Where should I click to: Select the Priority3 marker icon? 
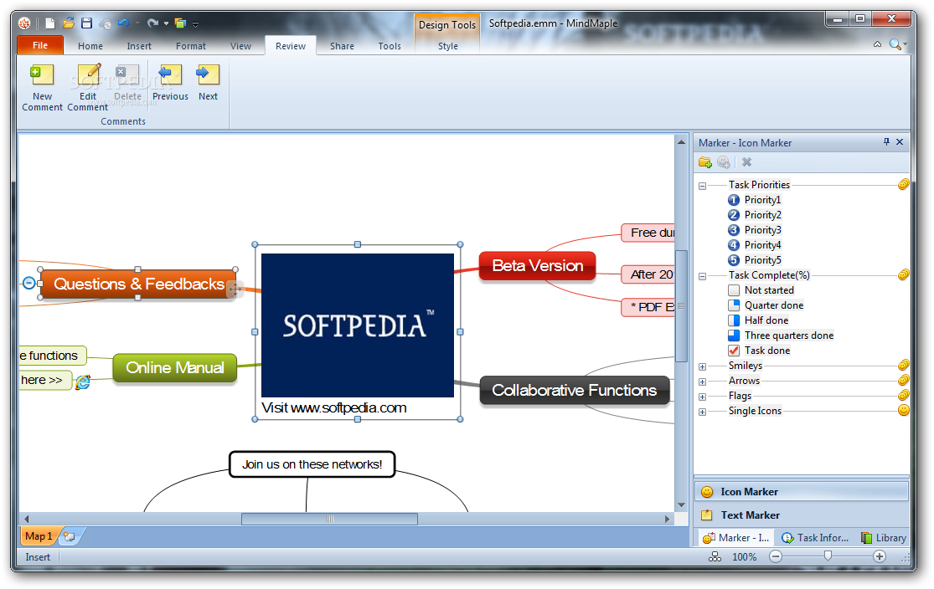click(734, 229)
